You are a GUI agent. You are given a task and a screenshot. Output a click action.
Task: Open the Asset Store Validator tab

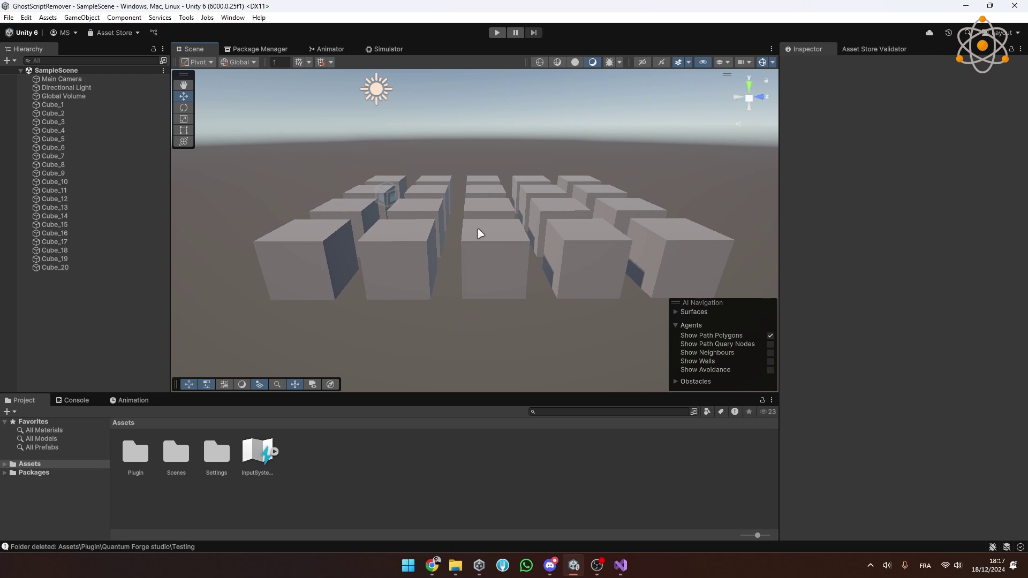(x=874, y=49)
